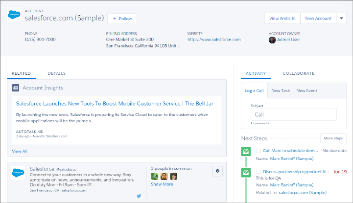Click the Jun 19 due date
353x203 pixels.
click(340, 172)
